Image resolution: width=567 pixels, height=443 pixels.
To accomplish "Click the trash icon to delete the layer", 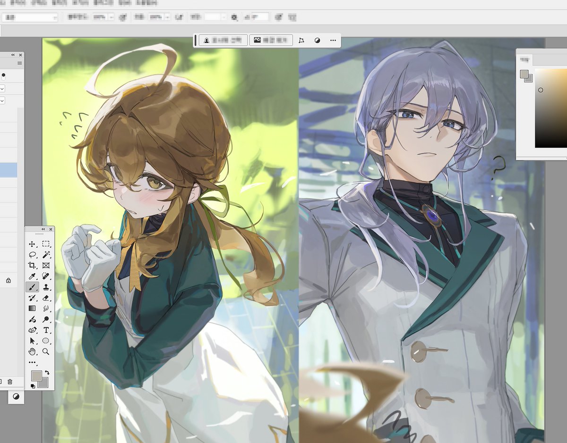I will pyautogui.click(x=10, y=382).
